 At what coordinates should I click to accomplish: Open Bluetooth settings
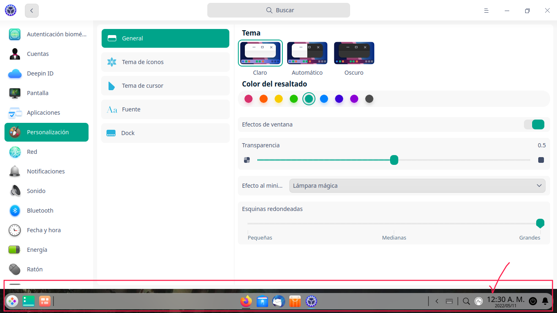[x=47, y=211]
